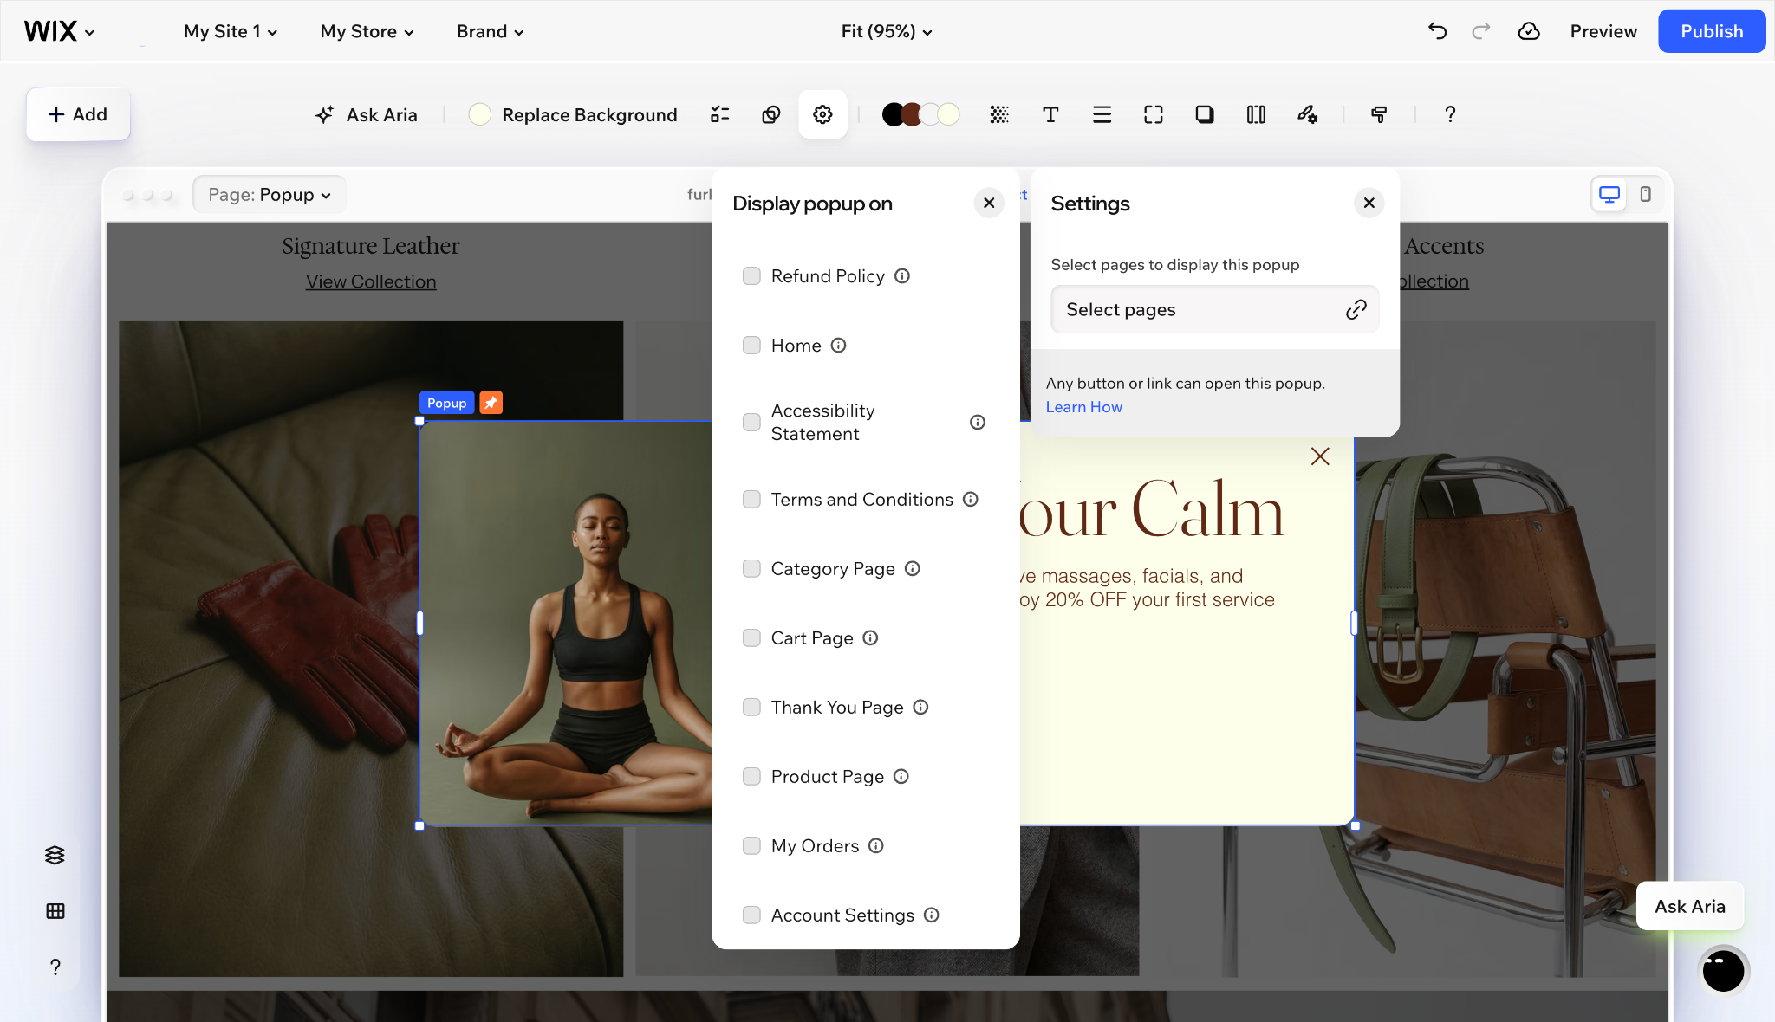
Task: Click the alignment lines icon
Action: (x=1102, y=114)
